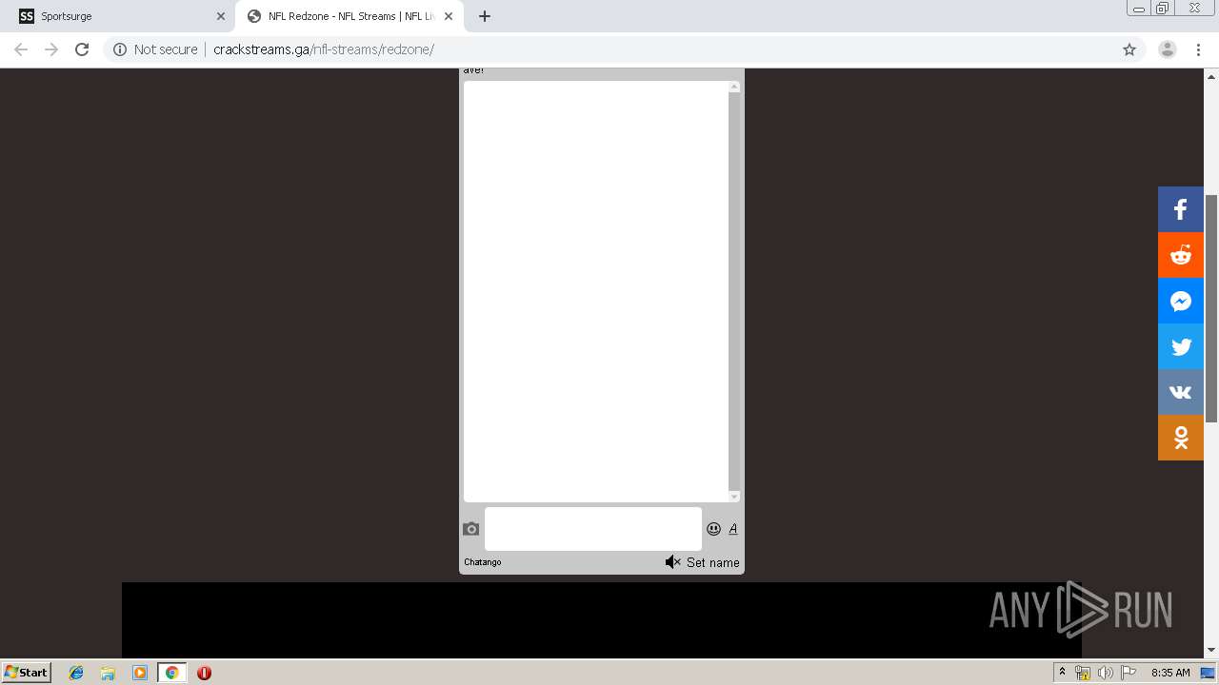
Task: Open the Windows Start menu
Action: [27, 672]
